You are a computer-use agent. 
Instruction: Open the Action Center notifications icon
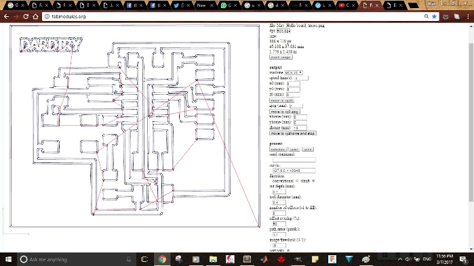[463, 259]
